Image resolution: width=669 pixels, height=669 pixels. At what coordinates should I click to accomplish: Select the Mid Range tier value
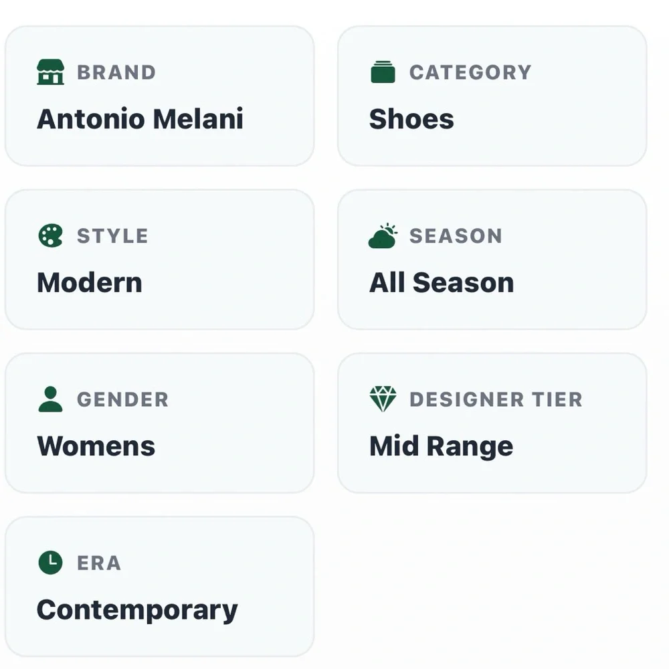[x=441, y=447]
